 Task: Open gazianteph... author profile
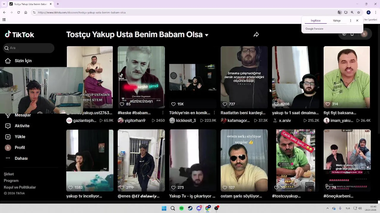point(81,120)
